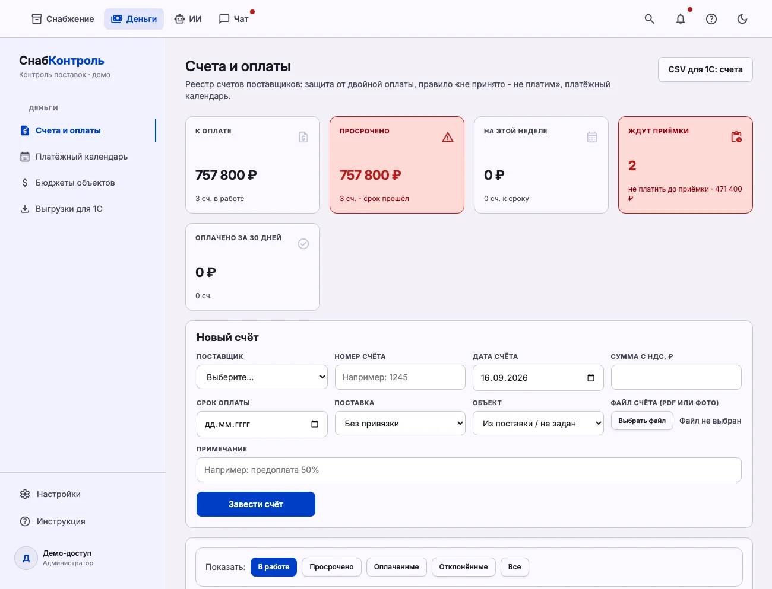772x589 pixels.
Task: Show Все invoices filter
Action: coord(515,567)
